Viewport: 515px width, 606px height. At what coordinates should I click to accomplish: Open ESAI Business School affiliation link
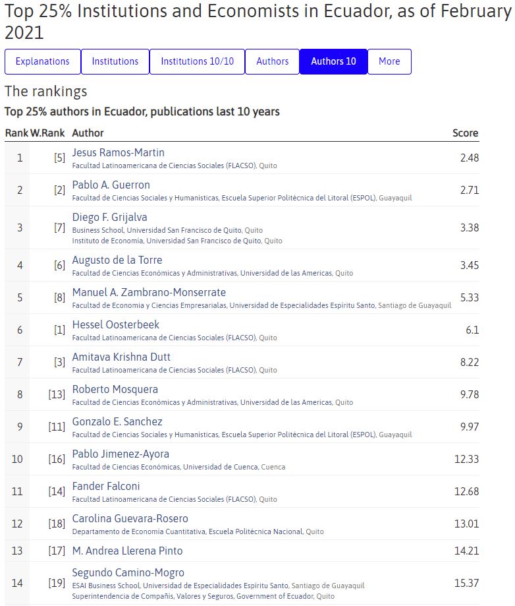point(180,586)
